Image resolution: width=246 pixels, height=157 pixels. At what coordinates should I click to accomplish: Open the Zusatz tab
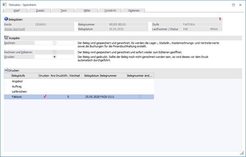(40, 10)
